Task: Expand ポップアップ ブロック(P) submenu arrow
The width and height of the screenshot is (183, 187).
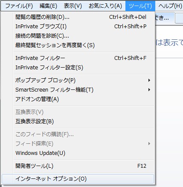Action: pos(149,80)
